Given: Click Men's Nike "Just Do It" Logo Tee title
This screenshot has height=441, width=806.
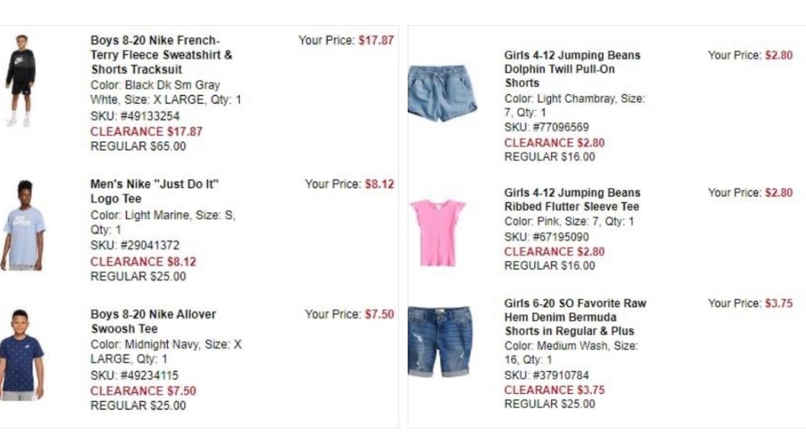Looking at the screenshot, I should click(x=154, y=191).
